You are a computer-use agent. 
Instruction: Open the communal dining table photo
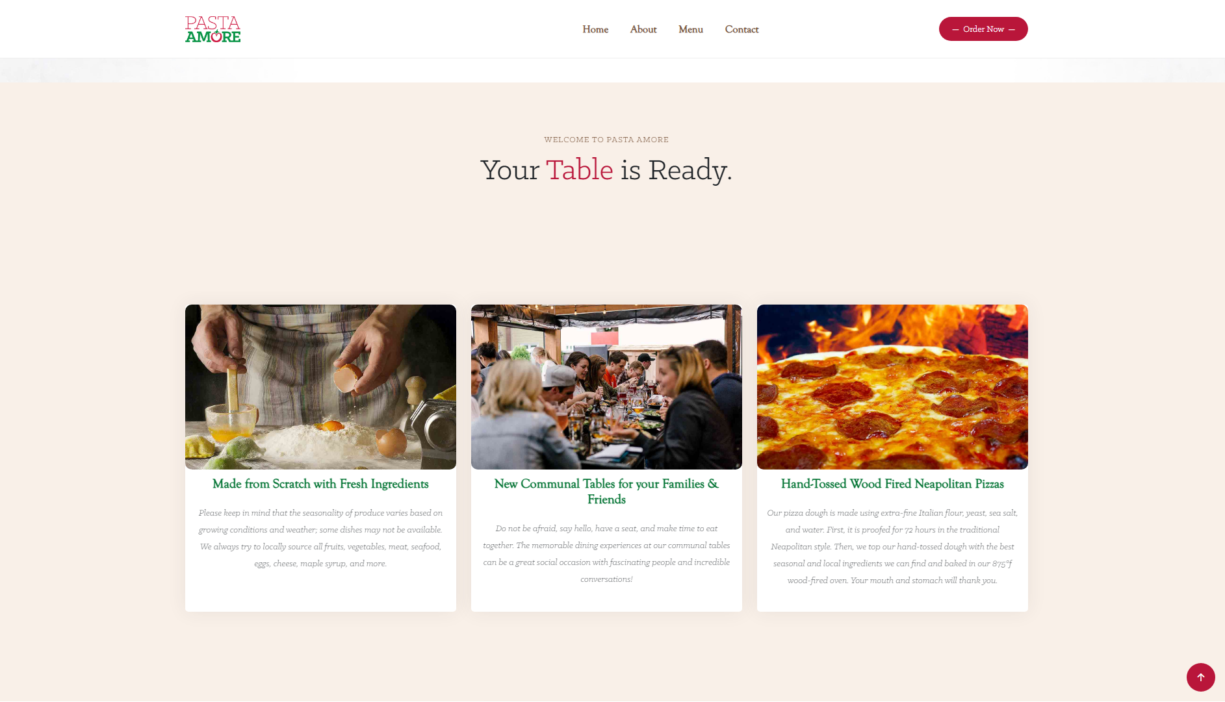click(606, 387)
